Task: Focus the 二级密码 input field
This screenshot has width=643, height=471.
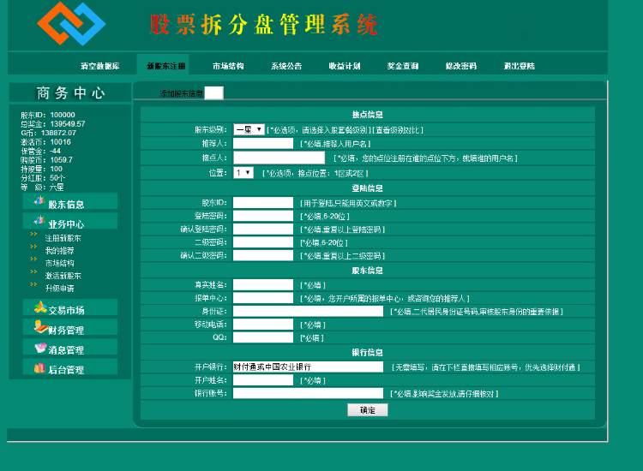Action: point(263,242)
